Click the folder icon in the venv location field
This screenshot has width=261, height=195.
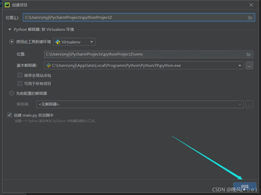coord(248,54)
